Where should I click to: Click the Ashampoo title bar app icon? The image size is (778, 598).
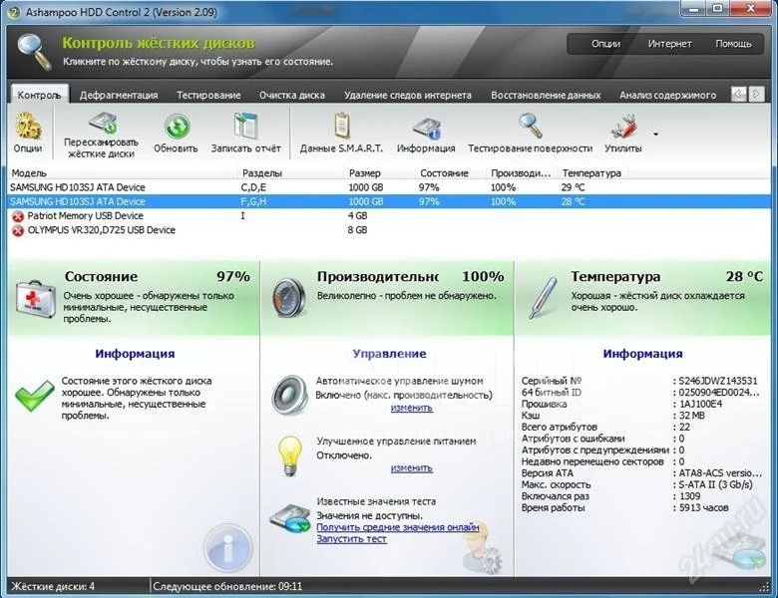(x=14, y=12)
